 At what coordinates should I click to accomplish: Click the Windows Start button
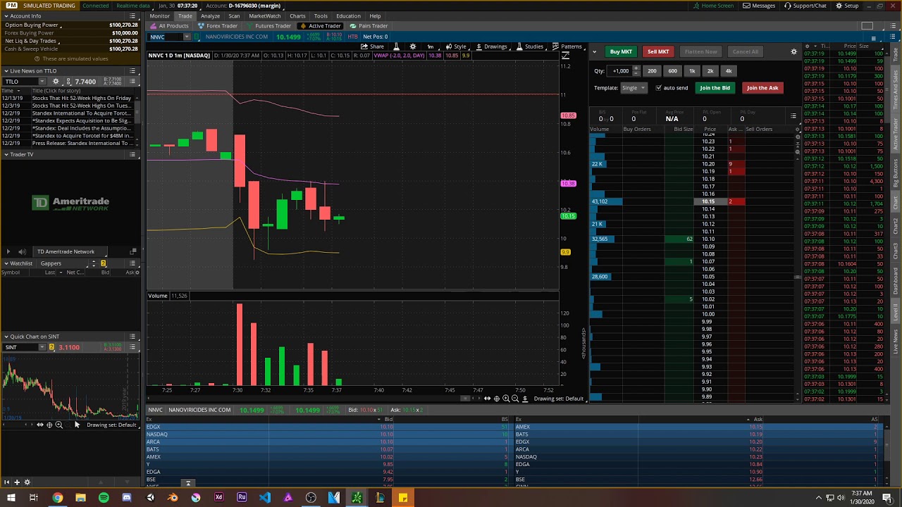(11, 498)
